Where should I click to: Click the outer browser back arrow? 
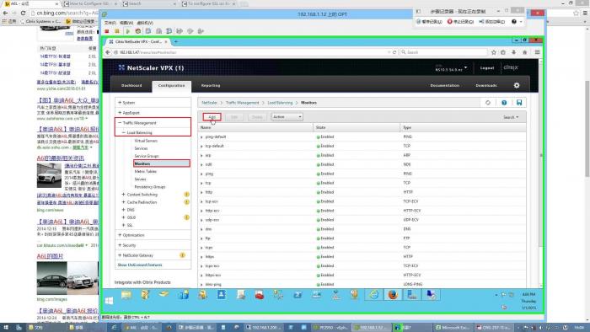pos(5,13)
